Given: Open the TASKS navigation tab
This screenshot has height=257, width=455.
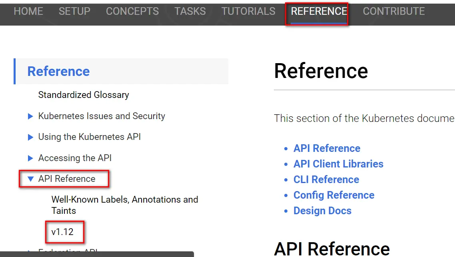Looking at the screenshot, I should (190, 11).
